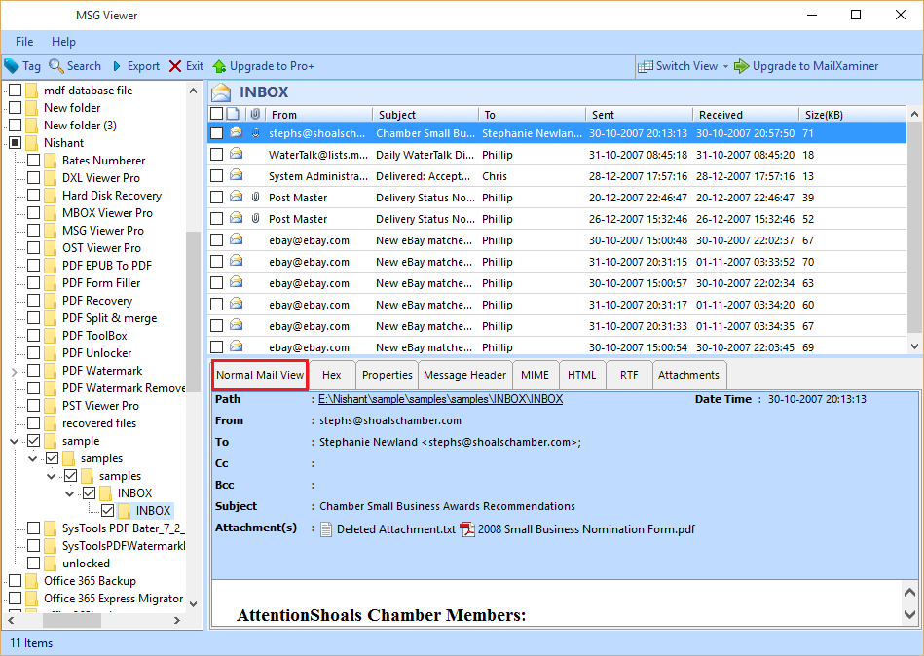Uncheck the sample folder checkbox
Screen dimensions: 924x656
(33, 441)
